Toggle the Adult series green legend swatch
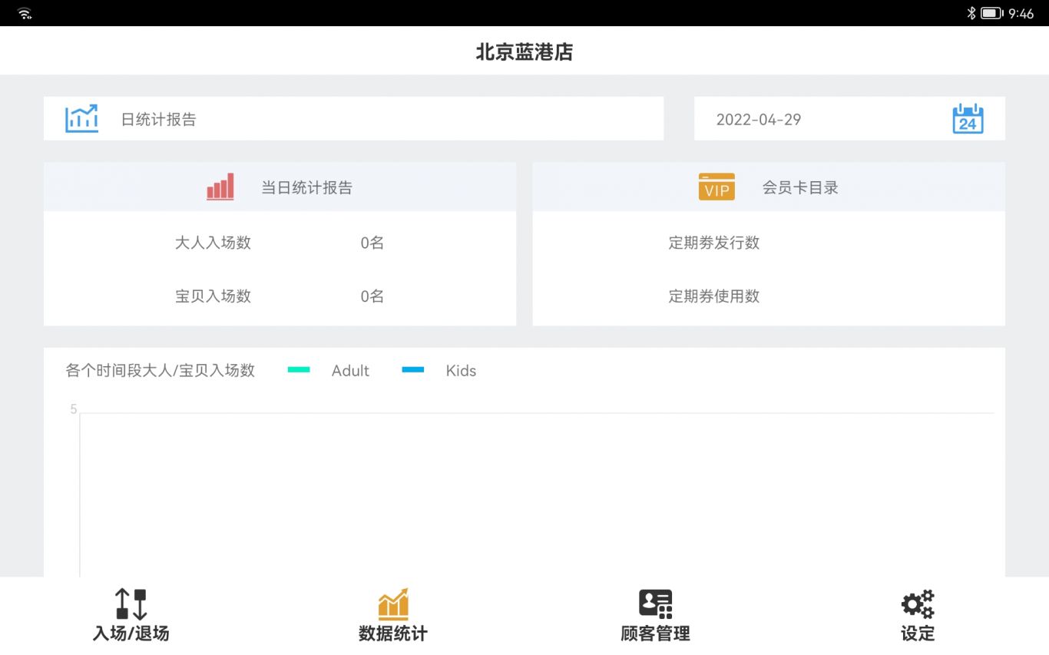The height and width of the screenshot is (655, 1049). click(299, 370)
